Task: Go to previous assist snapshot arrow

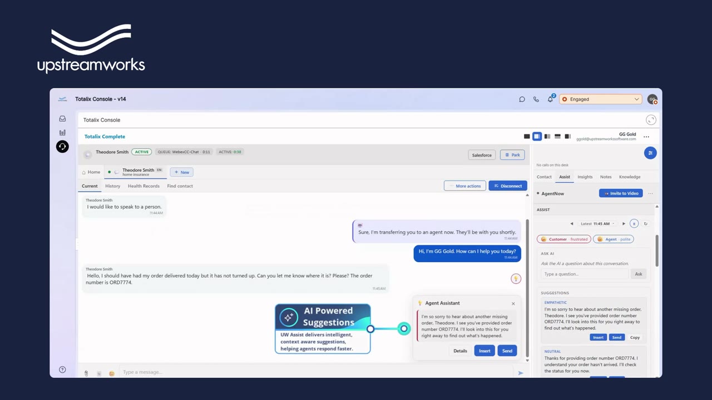Action: (x=571, y=224)
